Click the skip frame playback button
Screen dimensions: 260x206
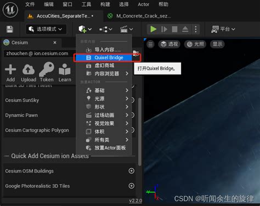(x=164, y=29)
